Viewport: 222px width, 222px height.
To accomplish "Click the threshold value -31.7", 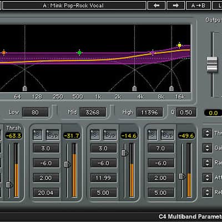I will (x=72, y=136).
